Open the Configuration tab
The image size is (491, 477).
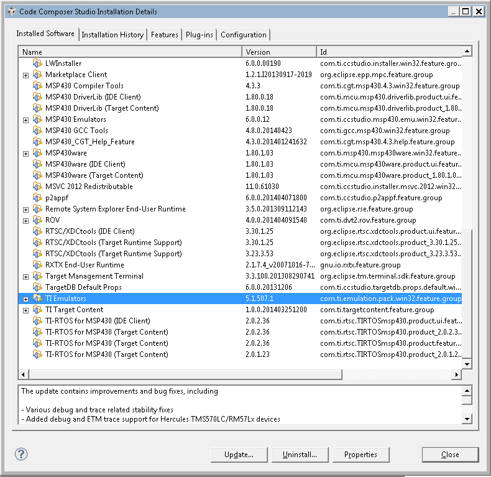pyautogui.click(x=243, y=35)
